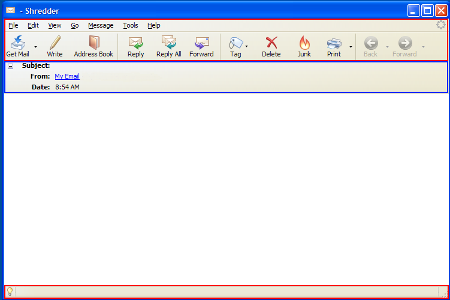The height and width of the screenshot is (300, 450).
Task: Click the Forward navigation arrow icon
Action: point(405,43)
